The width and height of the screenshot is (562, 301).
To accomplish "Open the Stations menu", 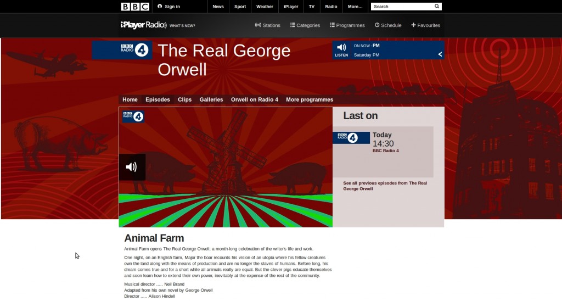I will [x=267, y=25].
